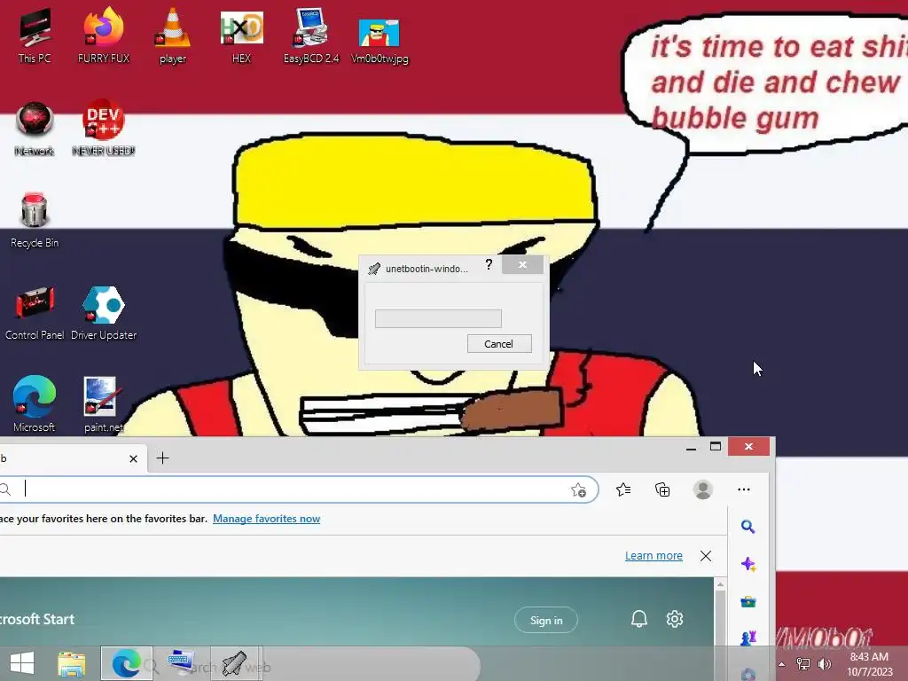Open the computer keyboard app on taskbar
The image size is (908, 681).
pyautogui.click(x=181, y=663)
